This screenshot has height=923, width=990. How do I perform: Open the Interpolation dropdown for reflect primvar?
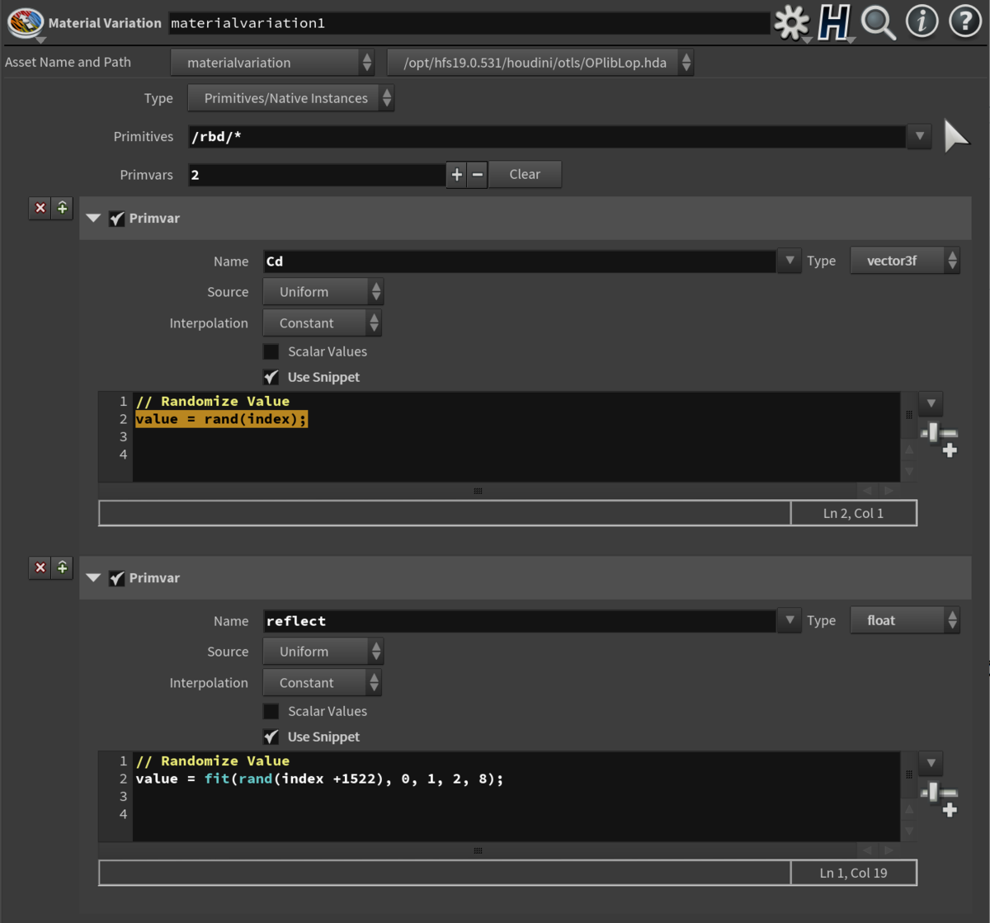click(x=323, y=683)
